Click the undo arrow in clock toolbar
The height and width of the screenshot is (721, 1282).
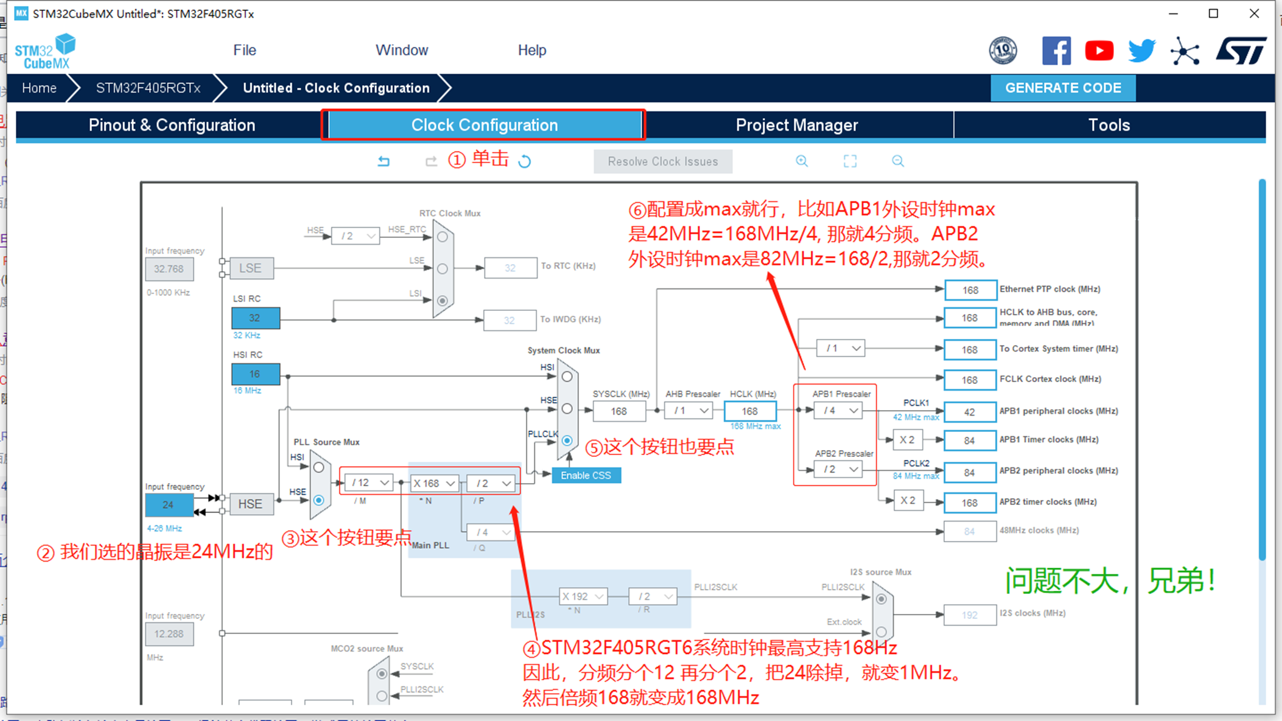click(x=384, y=161)
